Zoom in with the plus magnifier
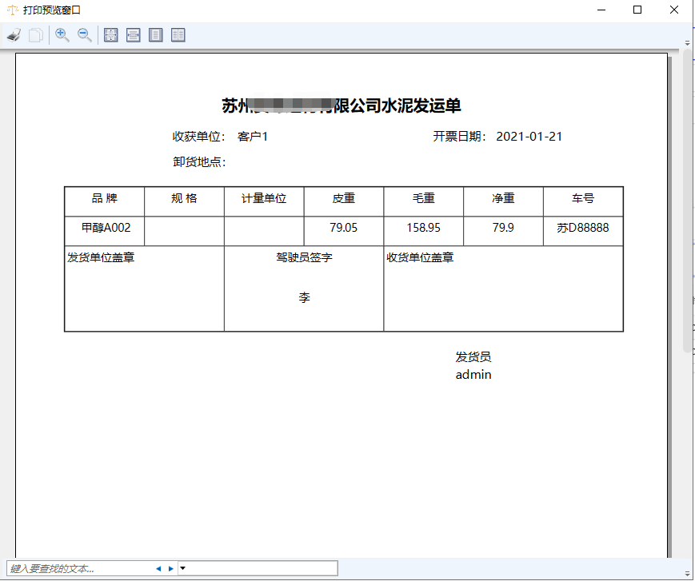 tap(62, 35)
